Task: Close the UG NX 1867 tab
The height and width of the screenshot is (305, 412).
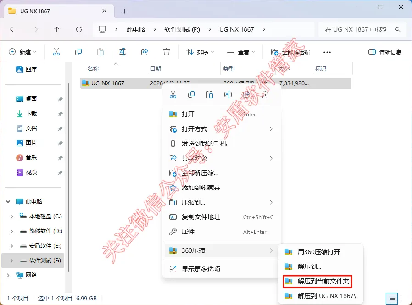Action: click(x=104, y=11)
